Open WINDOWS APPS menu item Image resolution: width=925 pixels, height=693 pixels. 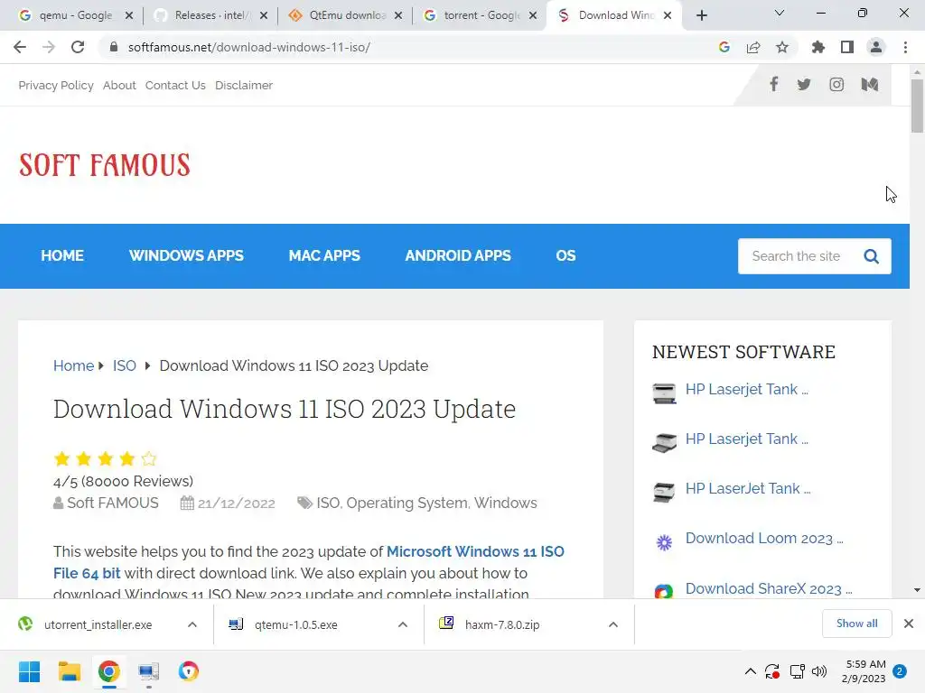[x=186, y=255]
